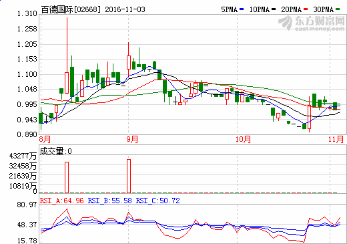Click the 80.97 RSI axis label

click(27, 205)
